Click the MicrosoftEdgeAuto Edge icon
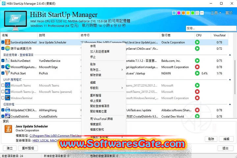Image resolution: width=237 pixels, height=158 pixels. click(7, 67)
